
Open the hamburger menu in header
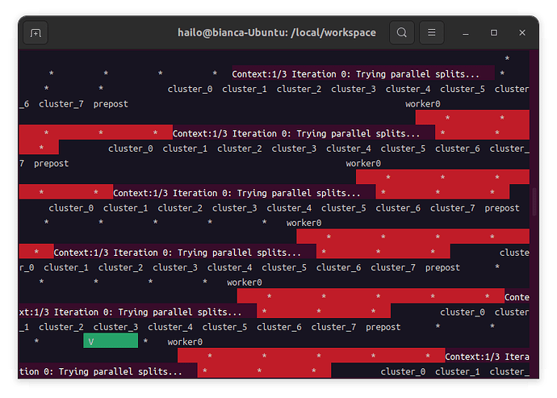click(432, 33)
